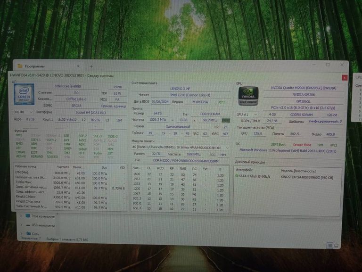
Task: Click the Ring/LLC Макс clock row
Action: (70, 197)
